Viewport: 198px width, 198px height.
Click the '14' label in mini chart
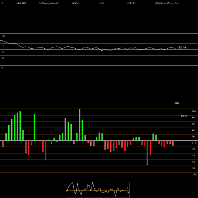point(128,192)
